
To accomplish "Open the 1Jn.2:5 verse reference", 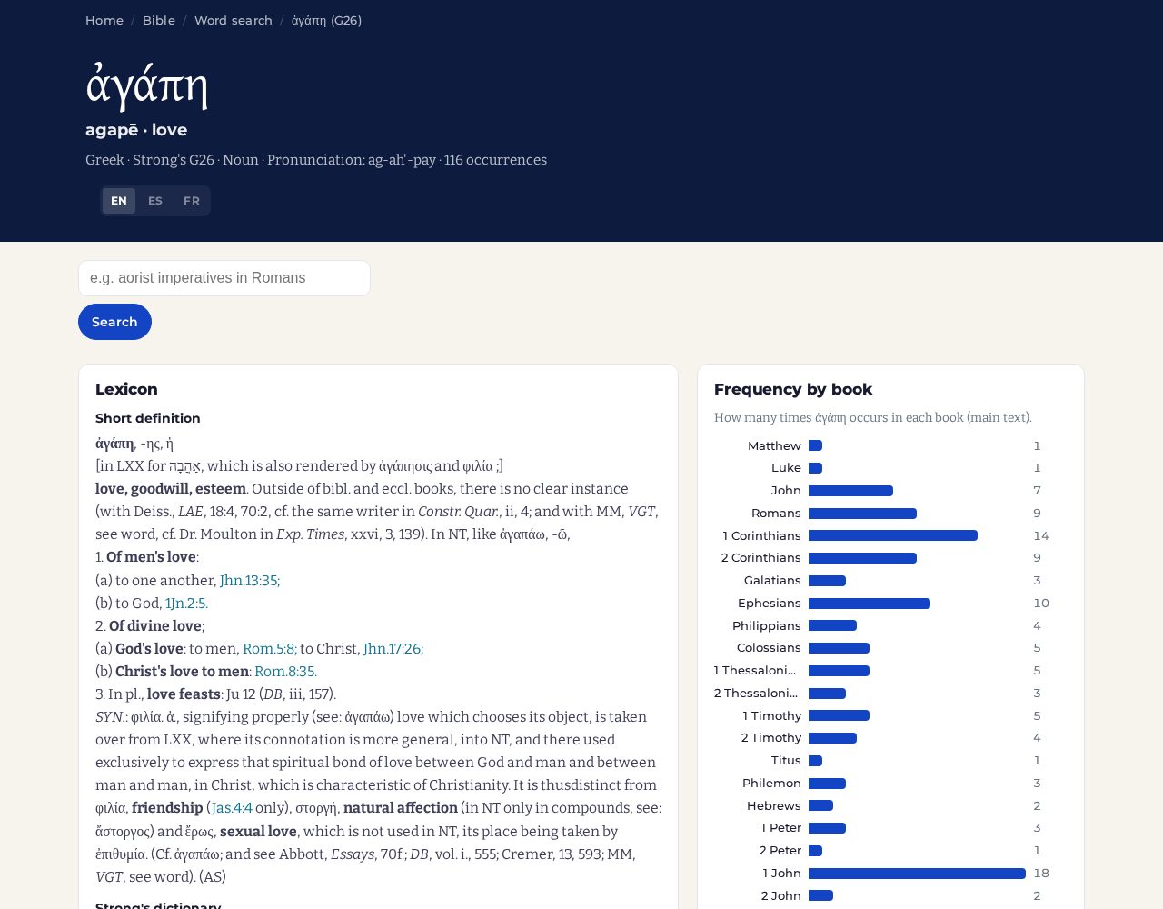I will click(186, 603).
